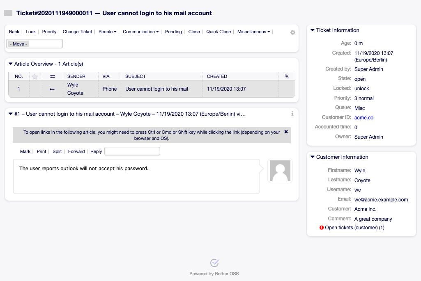Screen dimensions: 421x281
Task: Click the sender avatar placeholder image
Action: click(x=280, y=171)
